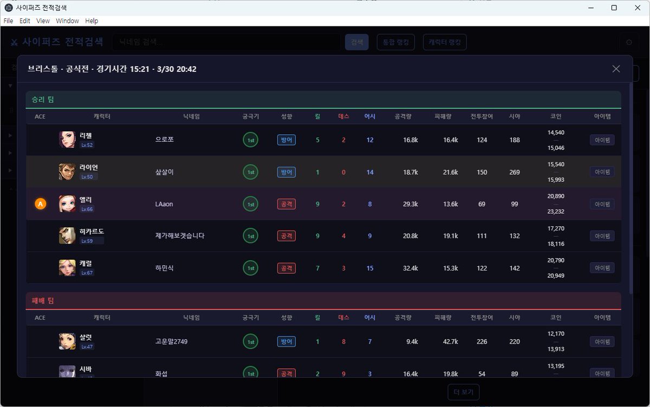Click the 닉네임 검색 input field

(226, 42)
